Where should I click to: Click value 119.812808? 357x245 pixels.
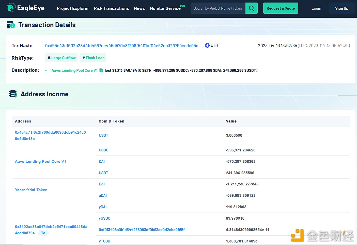click(x=236, y=207)
